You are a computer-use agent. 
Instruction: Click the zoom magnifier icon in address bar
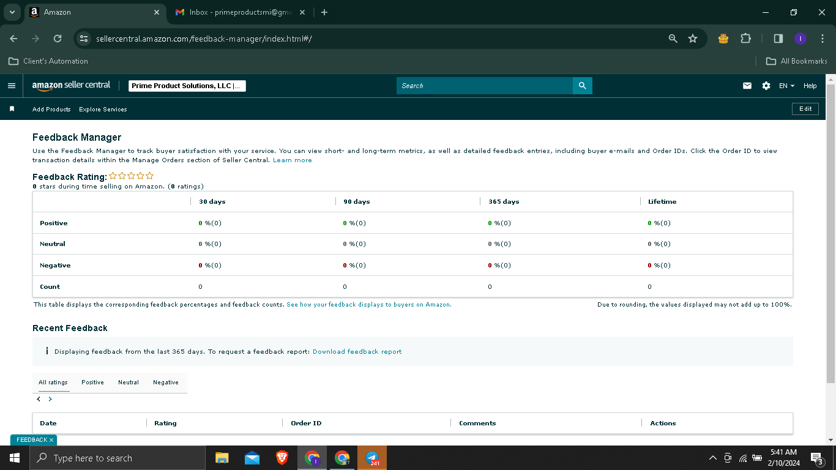coord(673,39)
